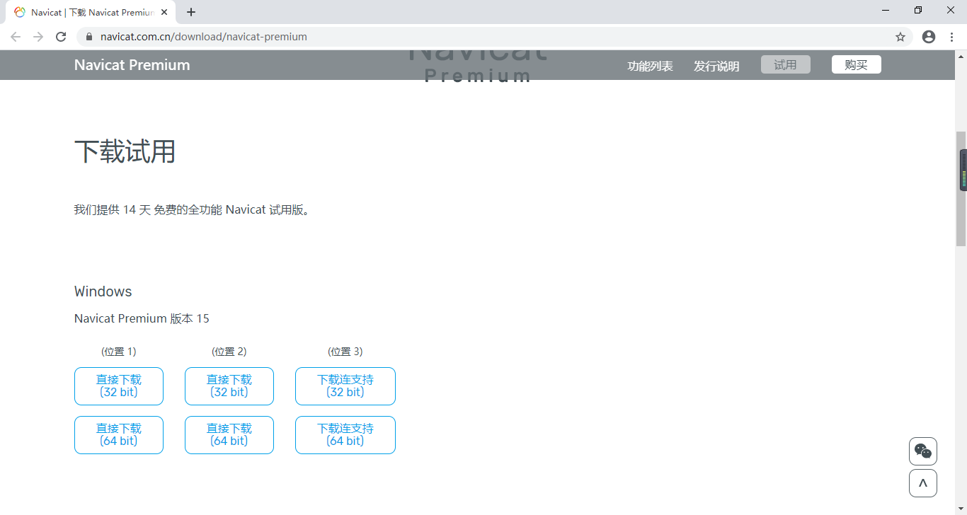Image resolution: width=967 pixels, height=515 pixels.
Task: Click 位置 3 下载连支持 32 bit button
Action: point(345,386)
